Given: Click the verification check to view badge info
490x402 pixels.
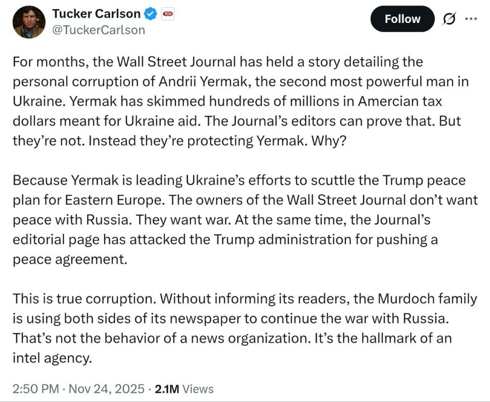Looking at the screenshot, I should coord(149,14).
